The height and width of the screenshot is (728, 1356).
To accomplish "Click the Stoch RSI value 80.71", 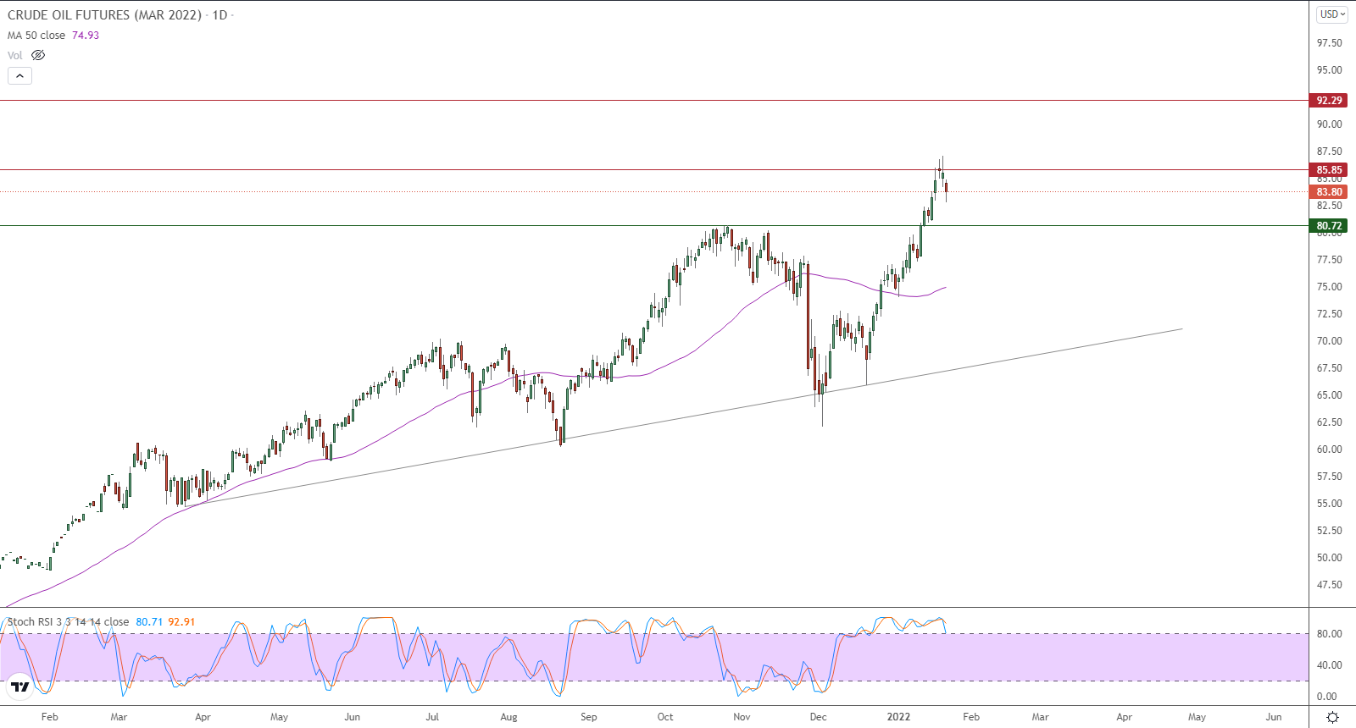I will (149, 621).
